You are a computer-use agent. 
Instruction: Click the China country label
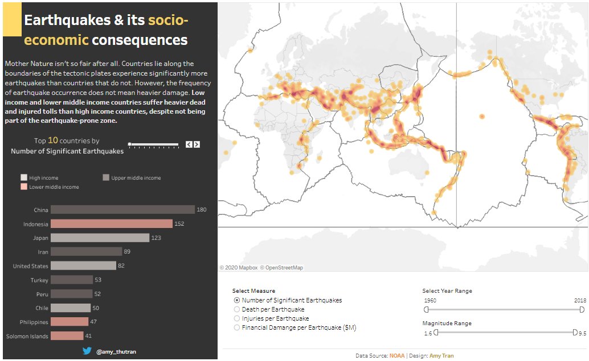point(41,210)
